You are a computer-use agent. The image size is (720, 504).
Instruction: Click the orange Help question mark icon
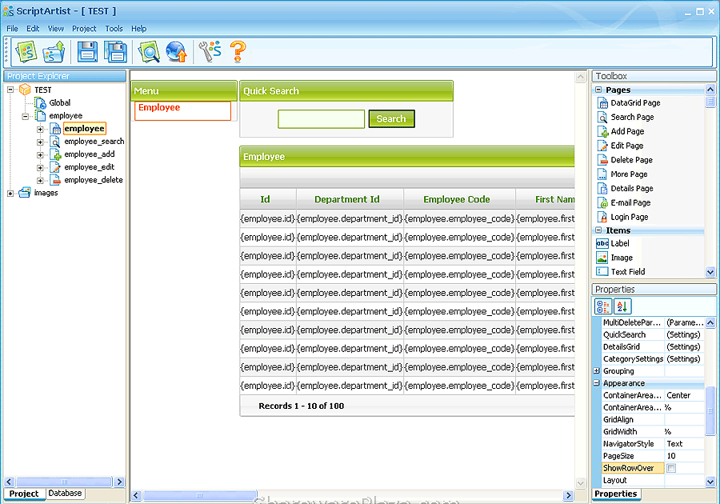[x=238, y=51]
